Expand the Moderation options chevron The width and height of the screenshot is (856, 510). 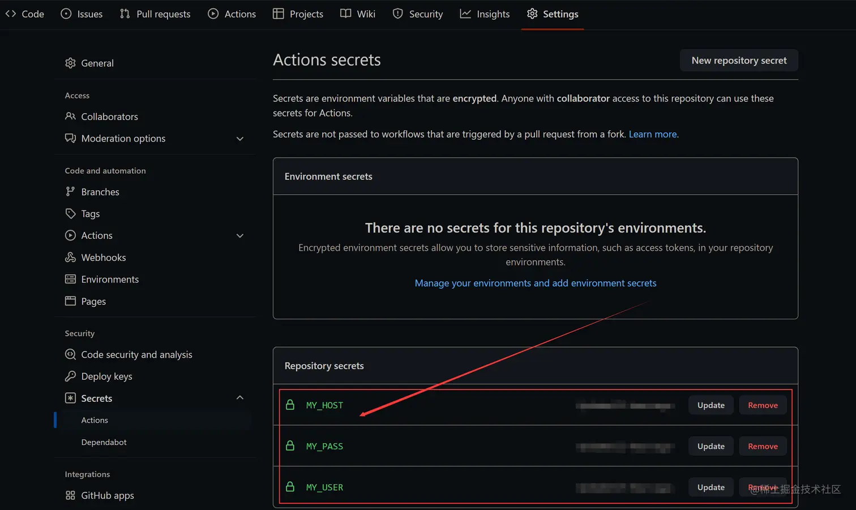click(x=240, y=139)
